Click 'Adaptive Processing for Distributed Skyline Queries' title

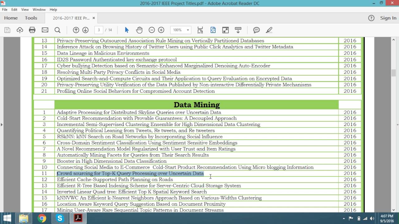pyautogui.click(x=139, y=112)
